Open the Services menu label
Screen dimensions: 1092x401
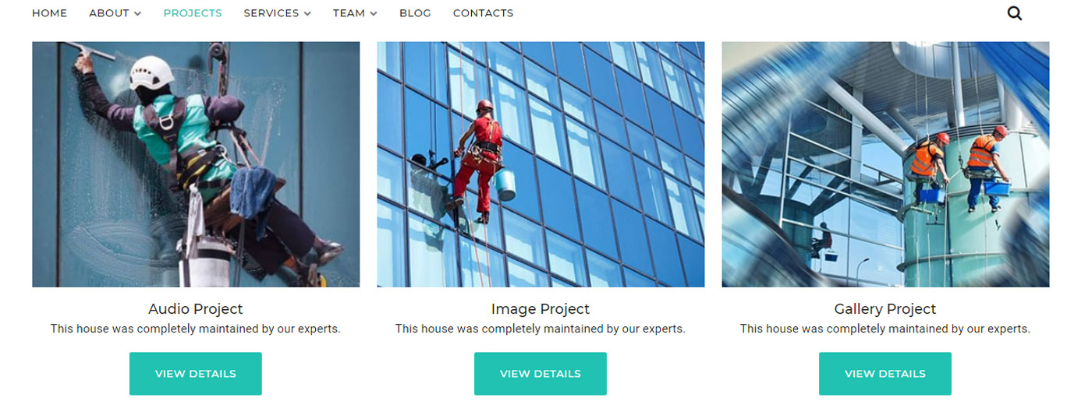point(271,13)
